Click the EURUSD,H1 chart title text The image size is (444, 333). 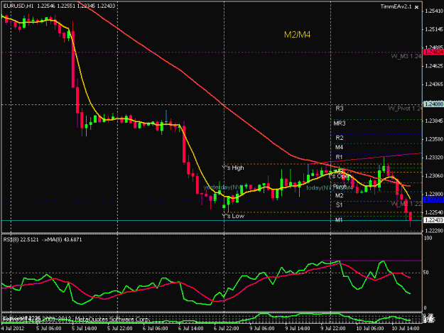18,6
